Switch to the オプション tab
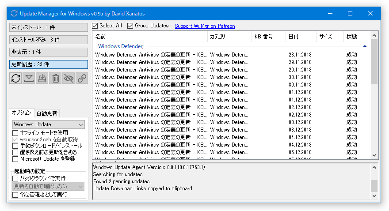The height and width of the screenshot is (211, 389). 22,113
